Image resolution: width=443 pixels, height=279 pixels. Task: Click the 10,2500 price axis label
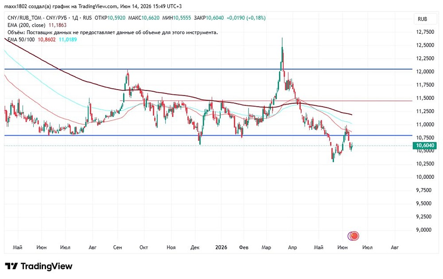[425, 164]
